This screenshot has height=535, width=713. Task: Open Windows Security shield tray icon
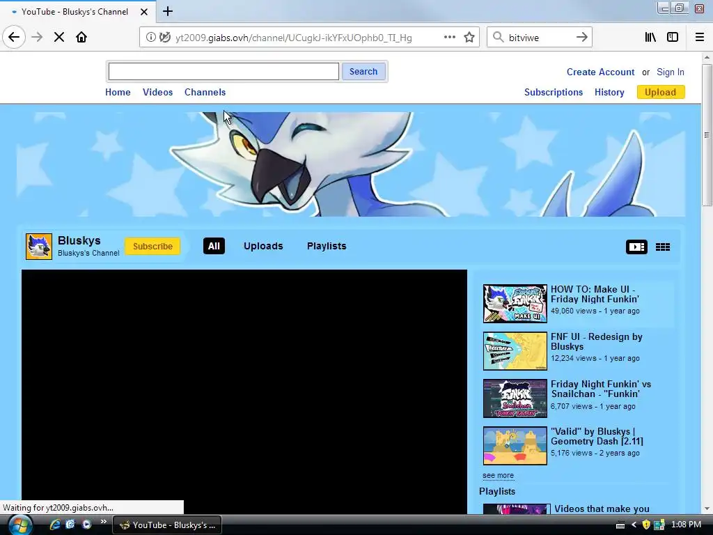[x=645, y=525]
